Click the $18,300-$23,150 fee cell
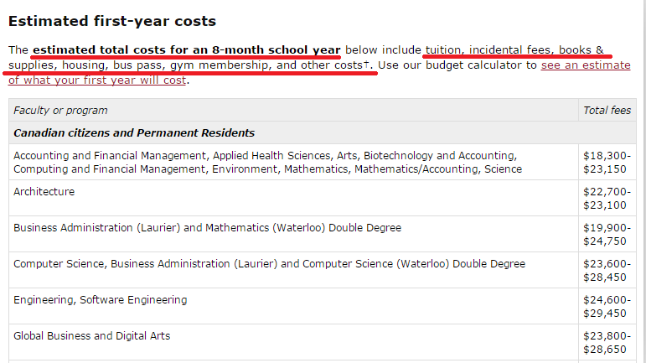The height and width of the screenshot is (363, 646). tap(607, 162)
